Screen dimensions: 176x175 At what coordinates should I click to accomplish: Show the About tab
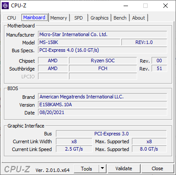point(138,18)
